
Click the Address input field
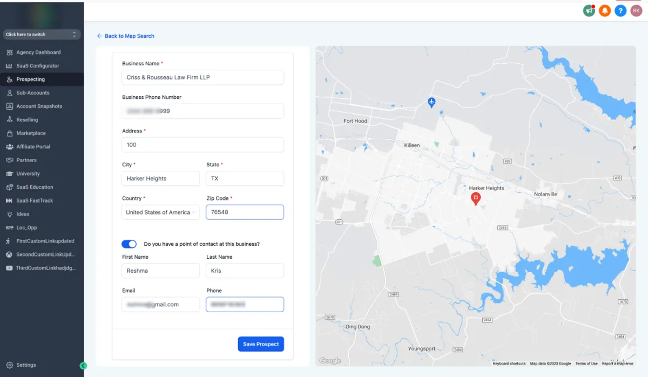click(x=203, y=145)
